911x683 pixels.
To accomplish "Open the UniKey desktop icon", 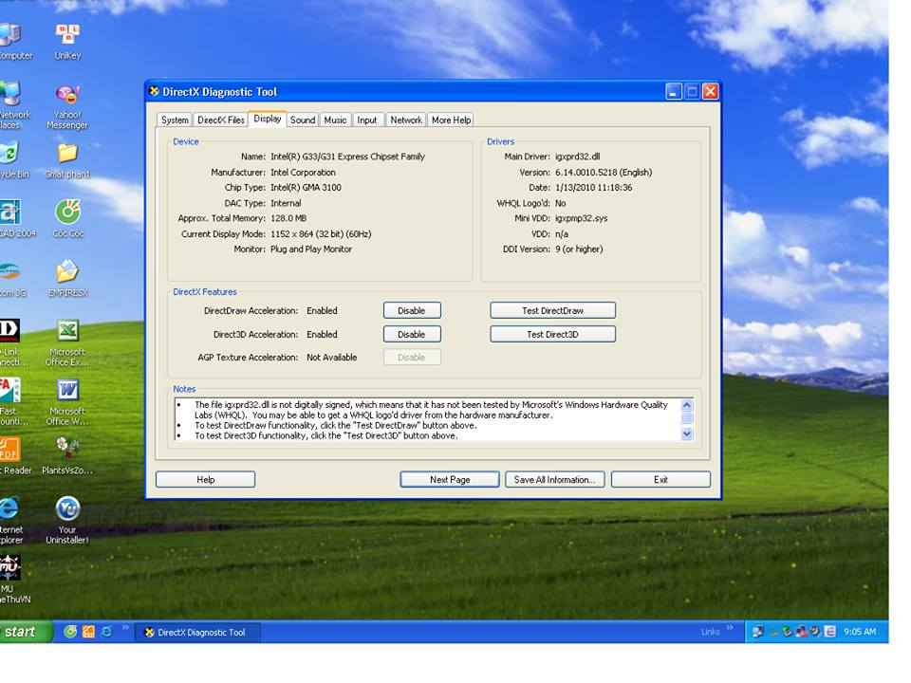I will coord(67,42).
